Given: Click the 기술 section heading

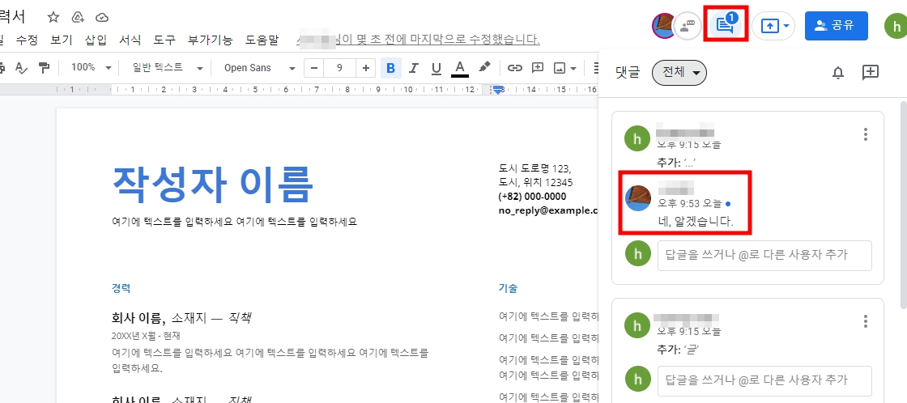Looking at the screenshot, I should [x=508, y=288].
